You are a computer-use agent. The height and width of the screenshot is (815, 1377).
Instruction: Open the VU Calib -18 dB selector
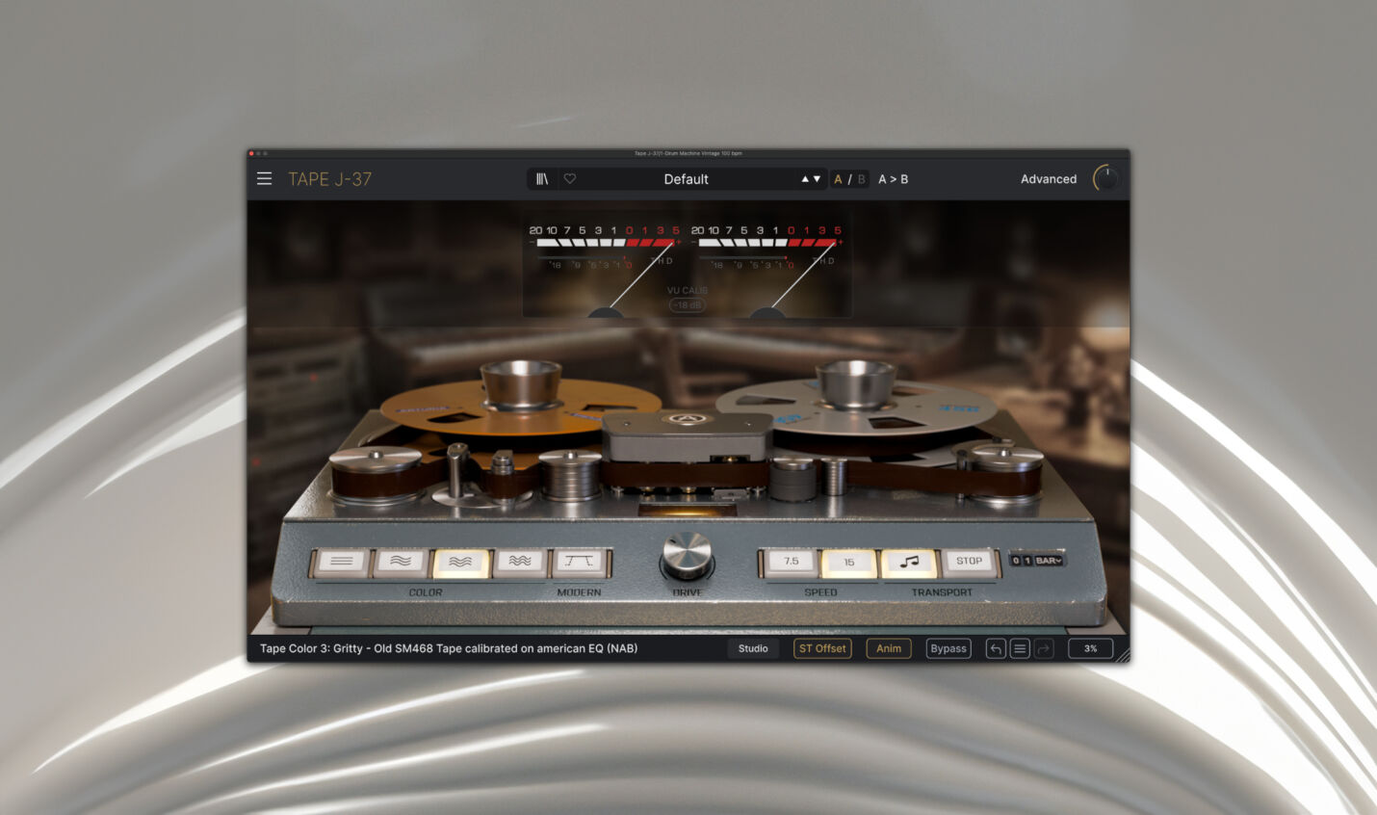pos(687,305)
